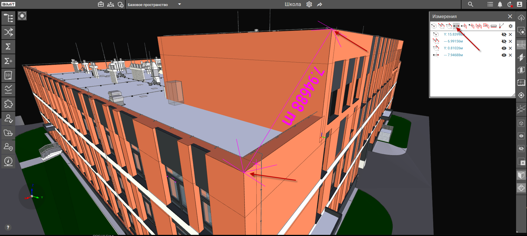Hide the 7.94688м measurement
This screenshot has width=527, height=236.
tap(504, 55)
